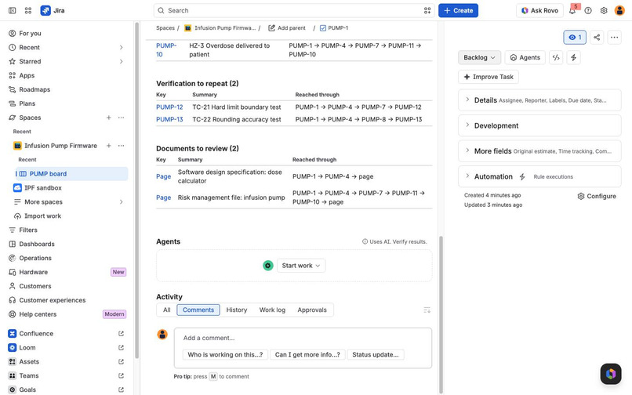632x395 pixels.
Task: Click the activity sort order icon
Action: (427, 310)
